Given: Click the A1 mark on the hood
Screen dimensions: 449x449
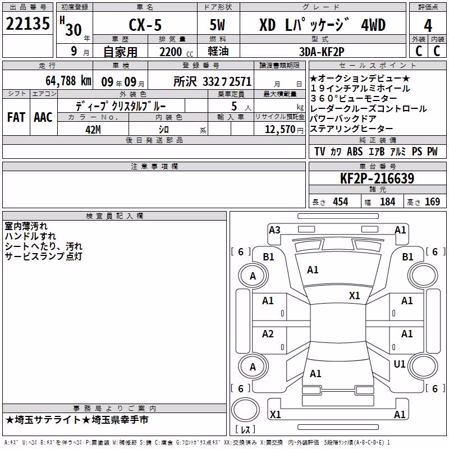Looking at the screenshot, I should [313, 270].
